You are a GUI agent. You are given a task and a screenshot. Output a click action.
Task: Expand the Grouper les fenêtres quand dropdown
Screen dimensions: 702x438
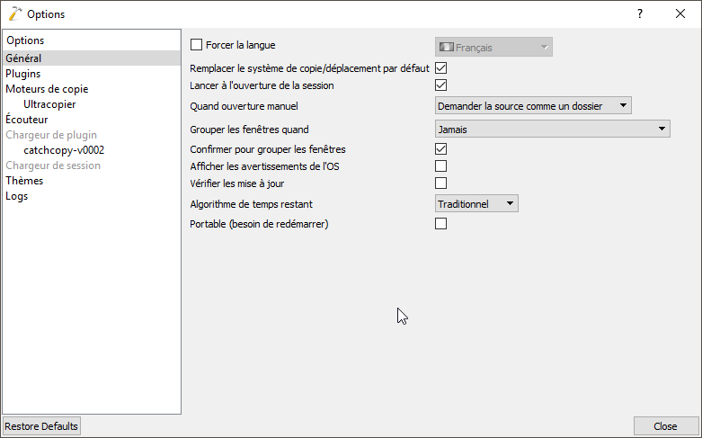click(552, 130)
